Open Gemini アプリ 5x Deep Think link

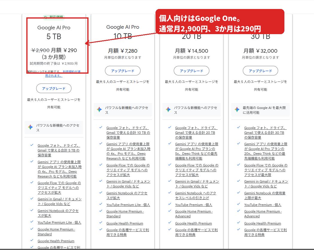click(x=197, y=151)
